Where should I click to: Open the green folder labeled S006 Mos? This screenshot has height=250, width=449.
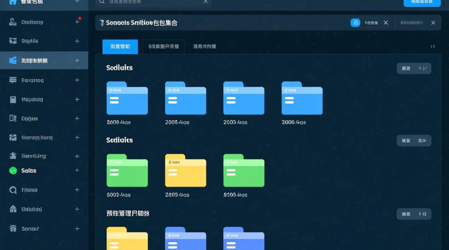(244, 170)
